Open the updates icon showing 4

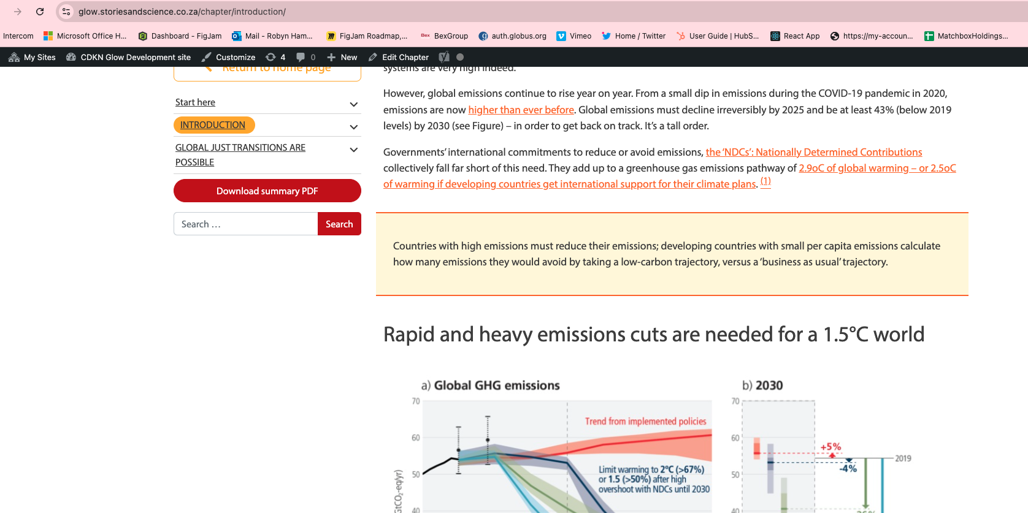click(x=275, y=57)
